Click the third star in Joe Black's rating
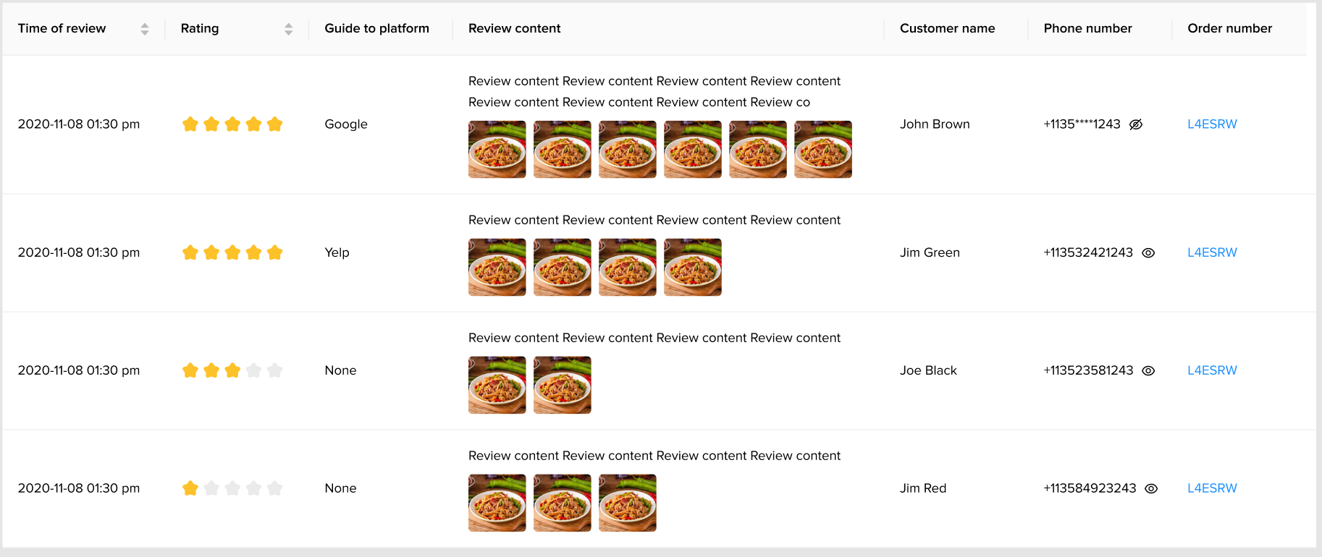The height and width of the screenshot is (557, 1322). pyautogui.click(x=232, y=370)
